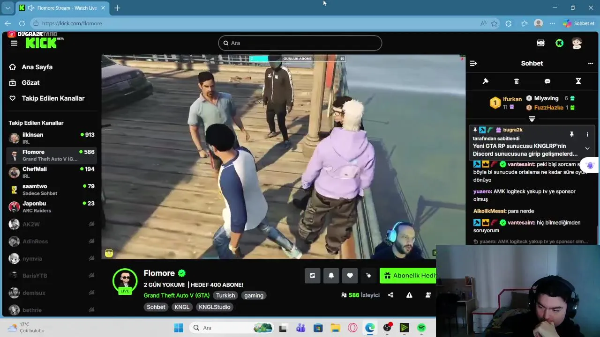Open the ilkinsan channel in the sidebar
600x337 pixels.
coord(52,138)
